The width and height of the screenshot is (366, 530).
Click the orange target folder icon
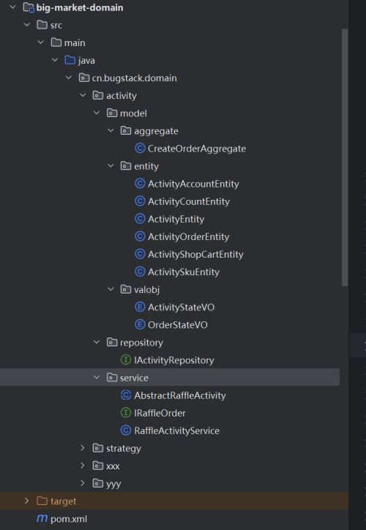click(42, 501)
